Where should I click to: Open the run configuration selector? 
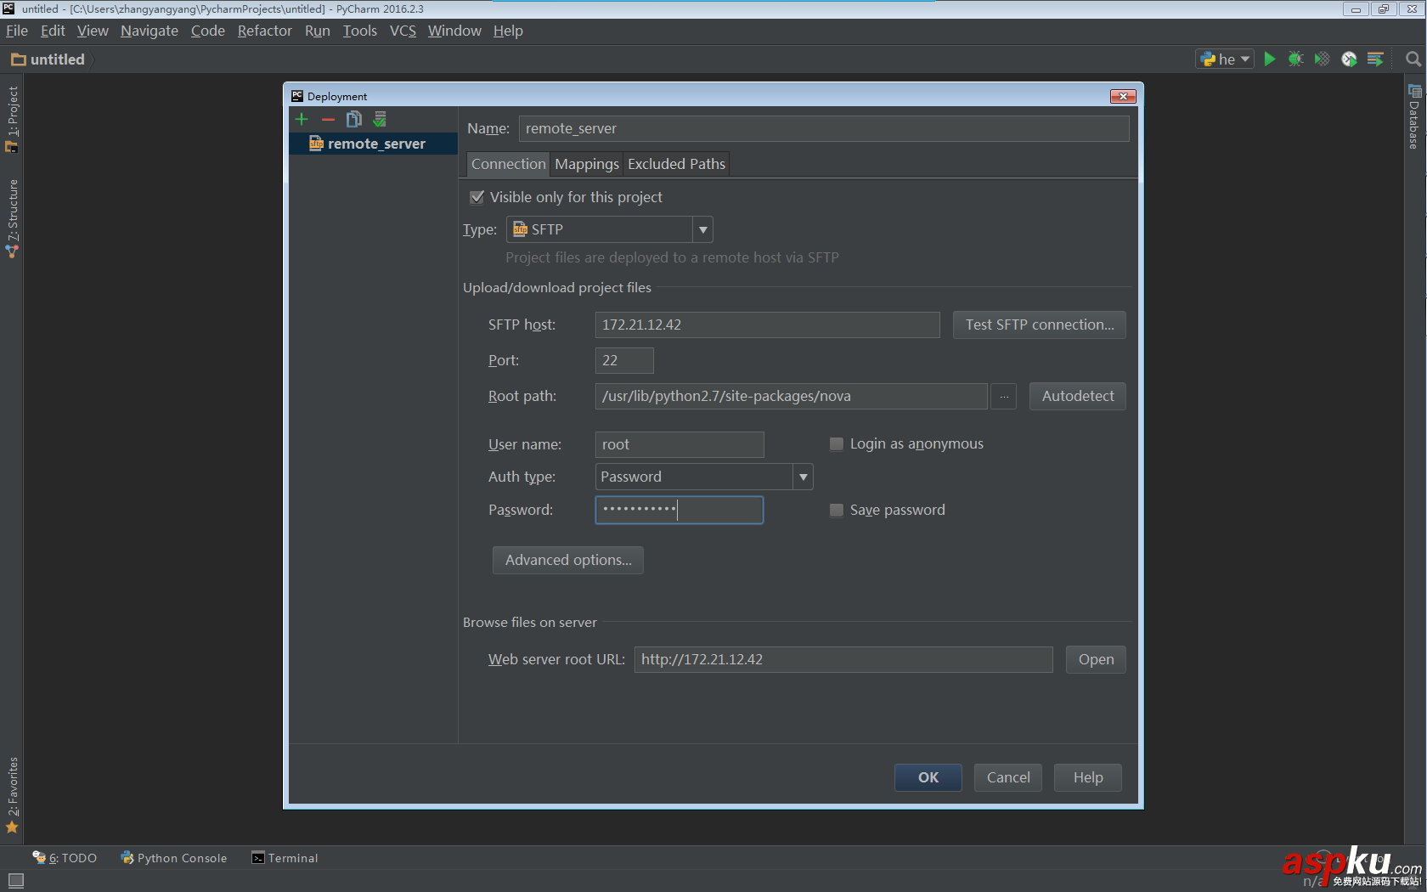pos(1224,59)
